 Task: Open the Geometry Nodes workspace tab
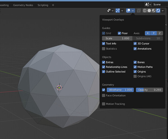click(23, 5)
